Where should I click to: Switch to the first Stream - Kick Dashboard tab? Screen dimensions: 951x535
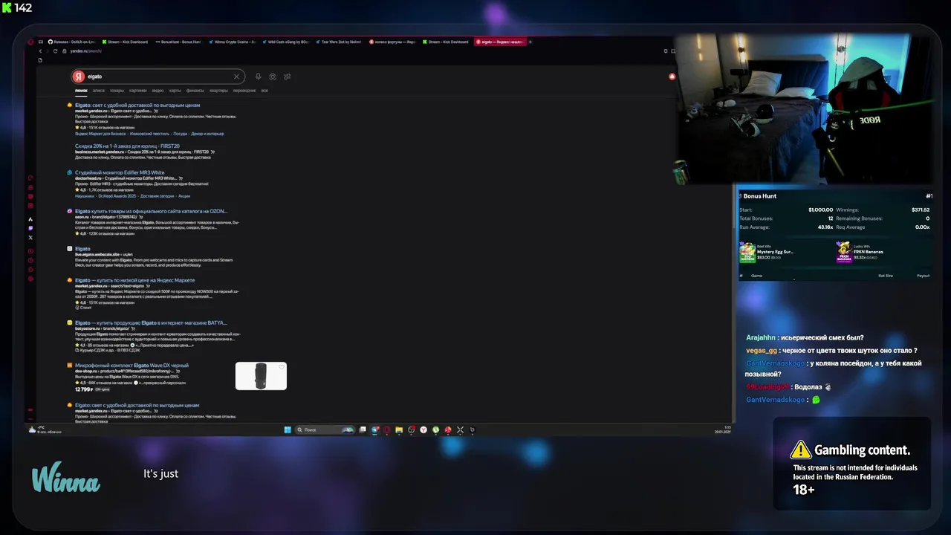[x=124, y=42]
